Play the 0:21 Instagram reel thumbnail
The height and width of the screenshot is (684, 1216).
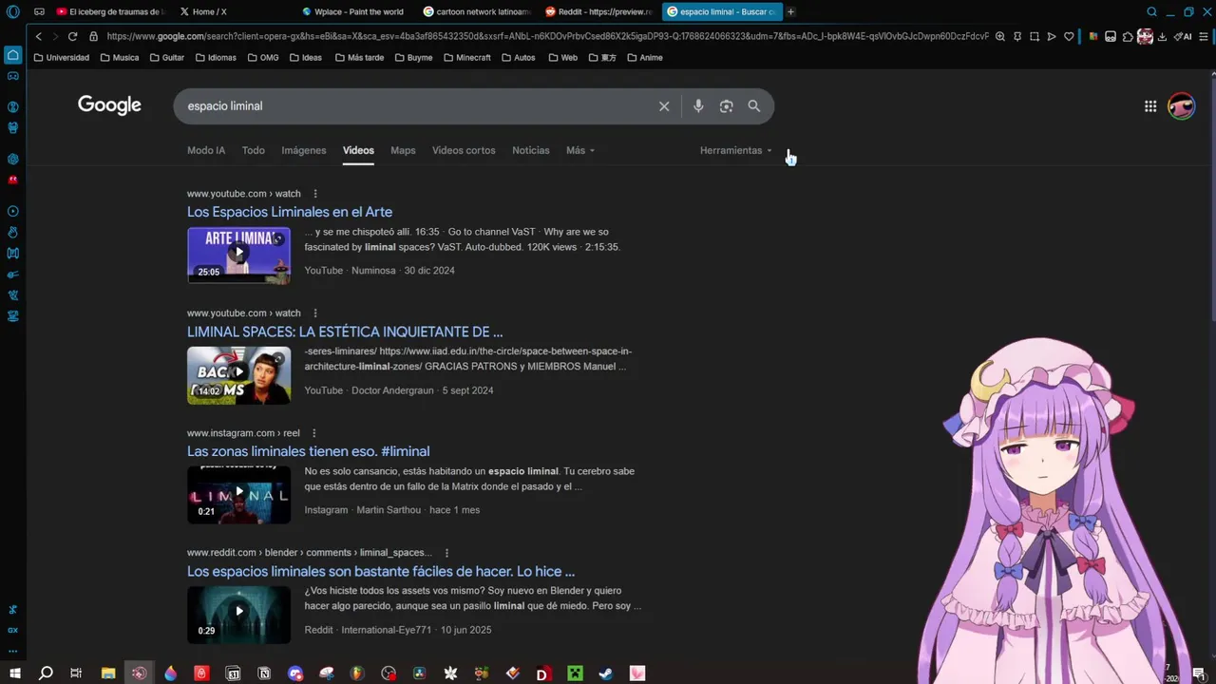[238, 494]
